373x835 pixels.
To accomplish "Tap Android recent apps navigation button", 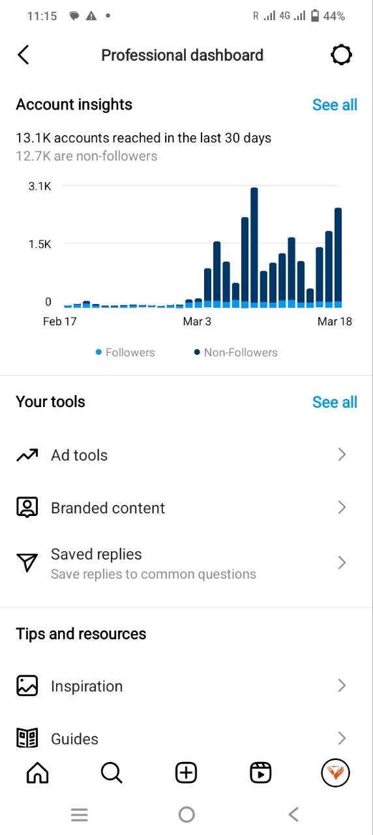I will (x=80, y=814).
